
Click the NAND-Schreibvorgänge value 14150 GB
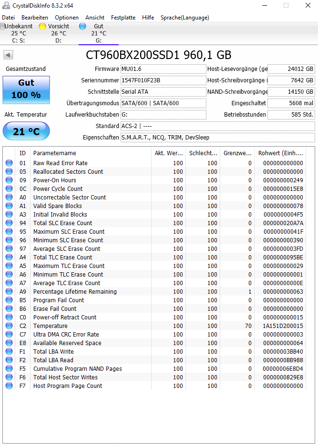click(x=291, y=91)
